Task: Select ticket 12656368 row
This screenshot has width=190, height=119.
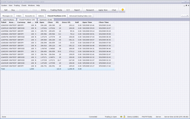Action: [x=57, y=43]
